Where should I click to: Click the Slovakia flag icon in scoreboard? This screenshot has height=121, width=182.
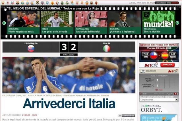coord(31,49)
